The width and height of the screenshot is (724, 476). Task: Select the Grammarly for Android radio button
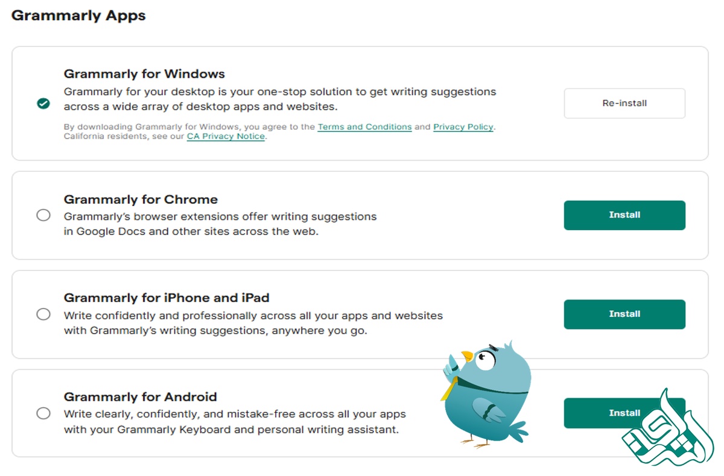coord(43,413)
